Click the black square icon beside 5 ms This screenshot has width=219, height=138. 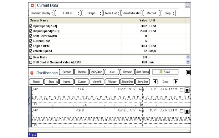click(x=188, y=73)
